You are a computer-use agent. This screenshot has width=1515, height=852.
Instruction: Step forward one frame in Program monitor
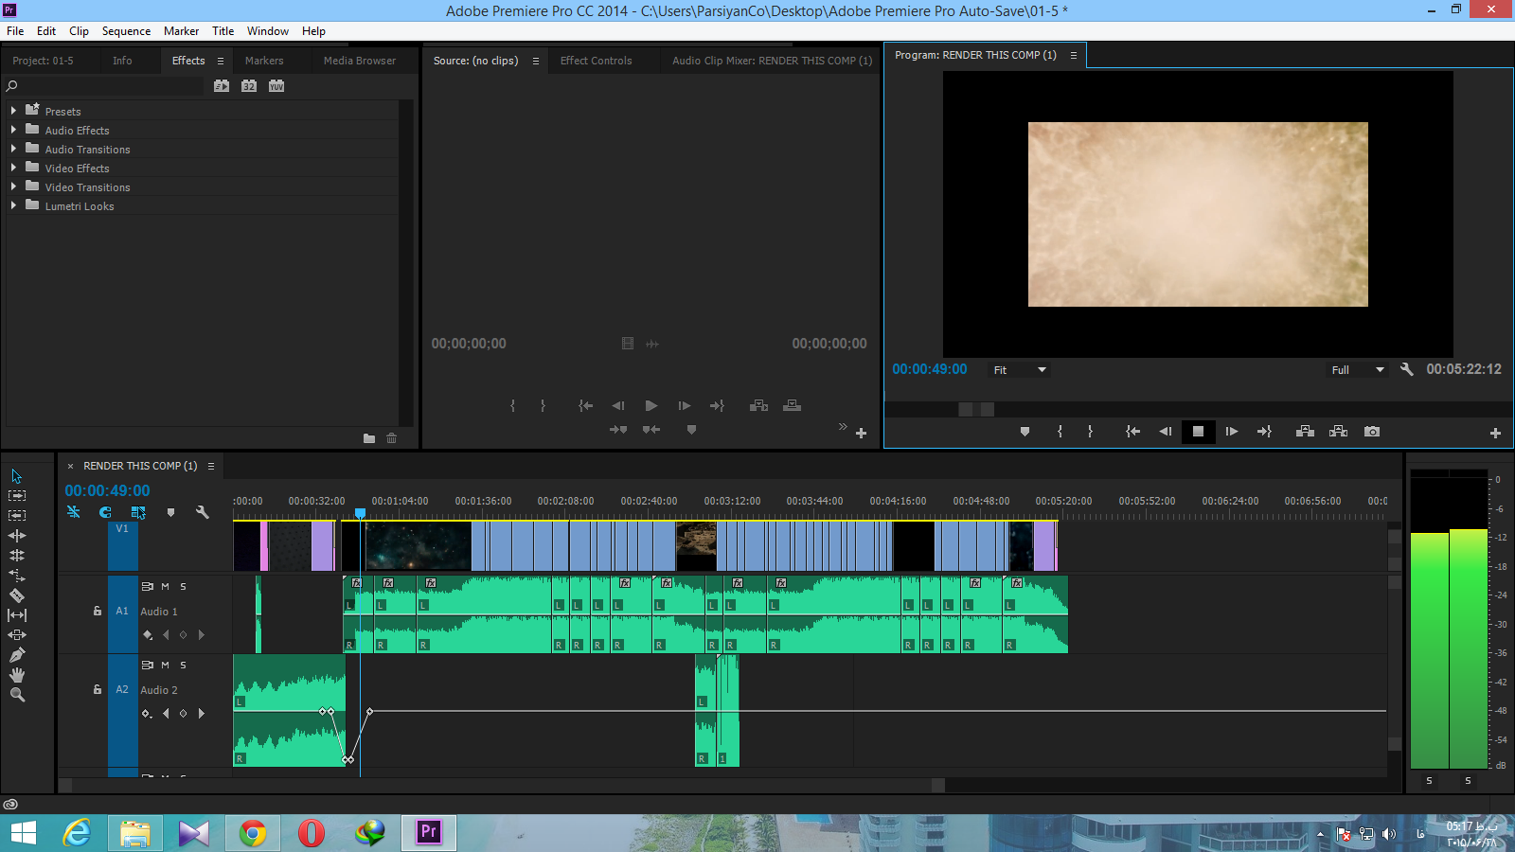1231,432
